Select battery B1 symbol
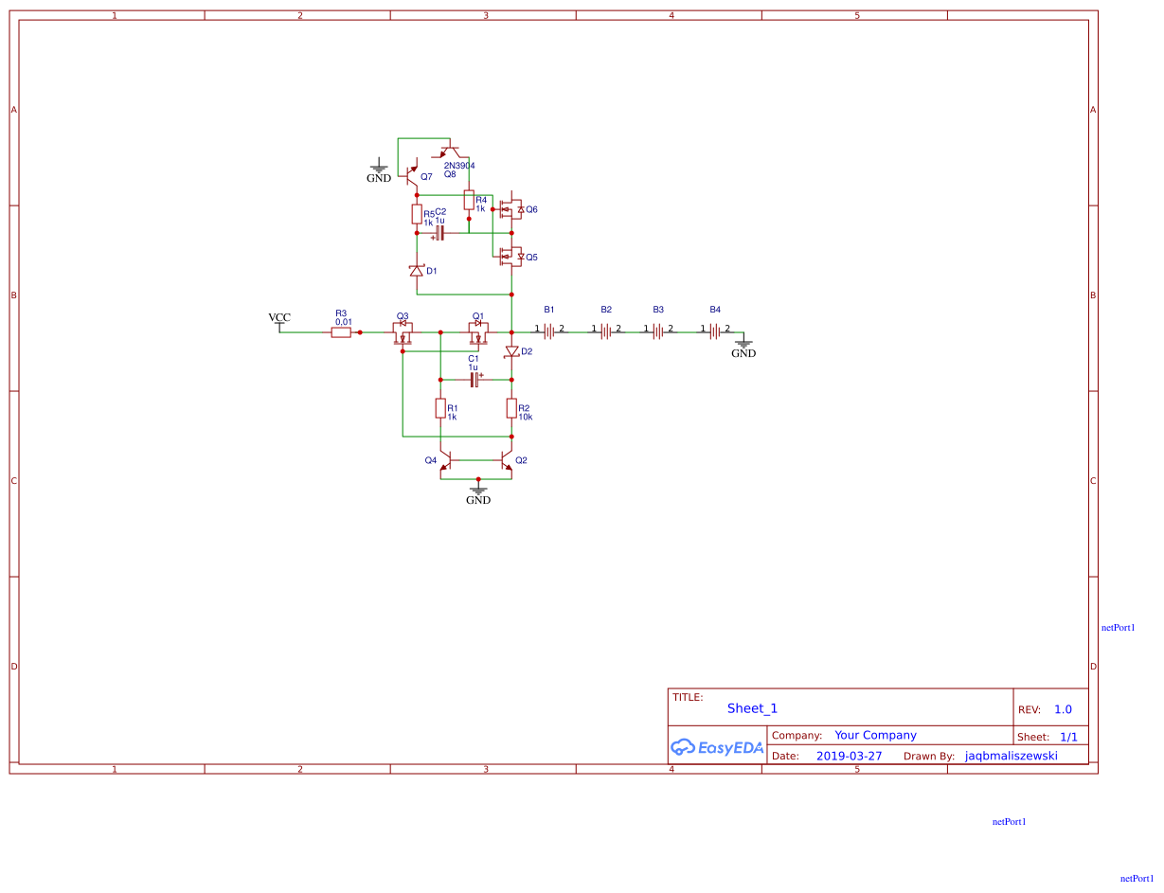This screenshot has width=1164, height=893. point(550,330)
